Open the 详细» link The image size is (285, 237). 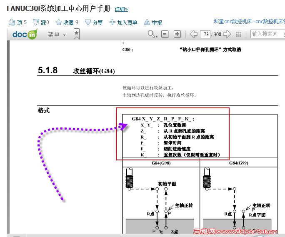pyautogui.click(x=121, y=9)
